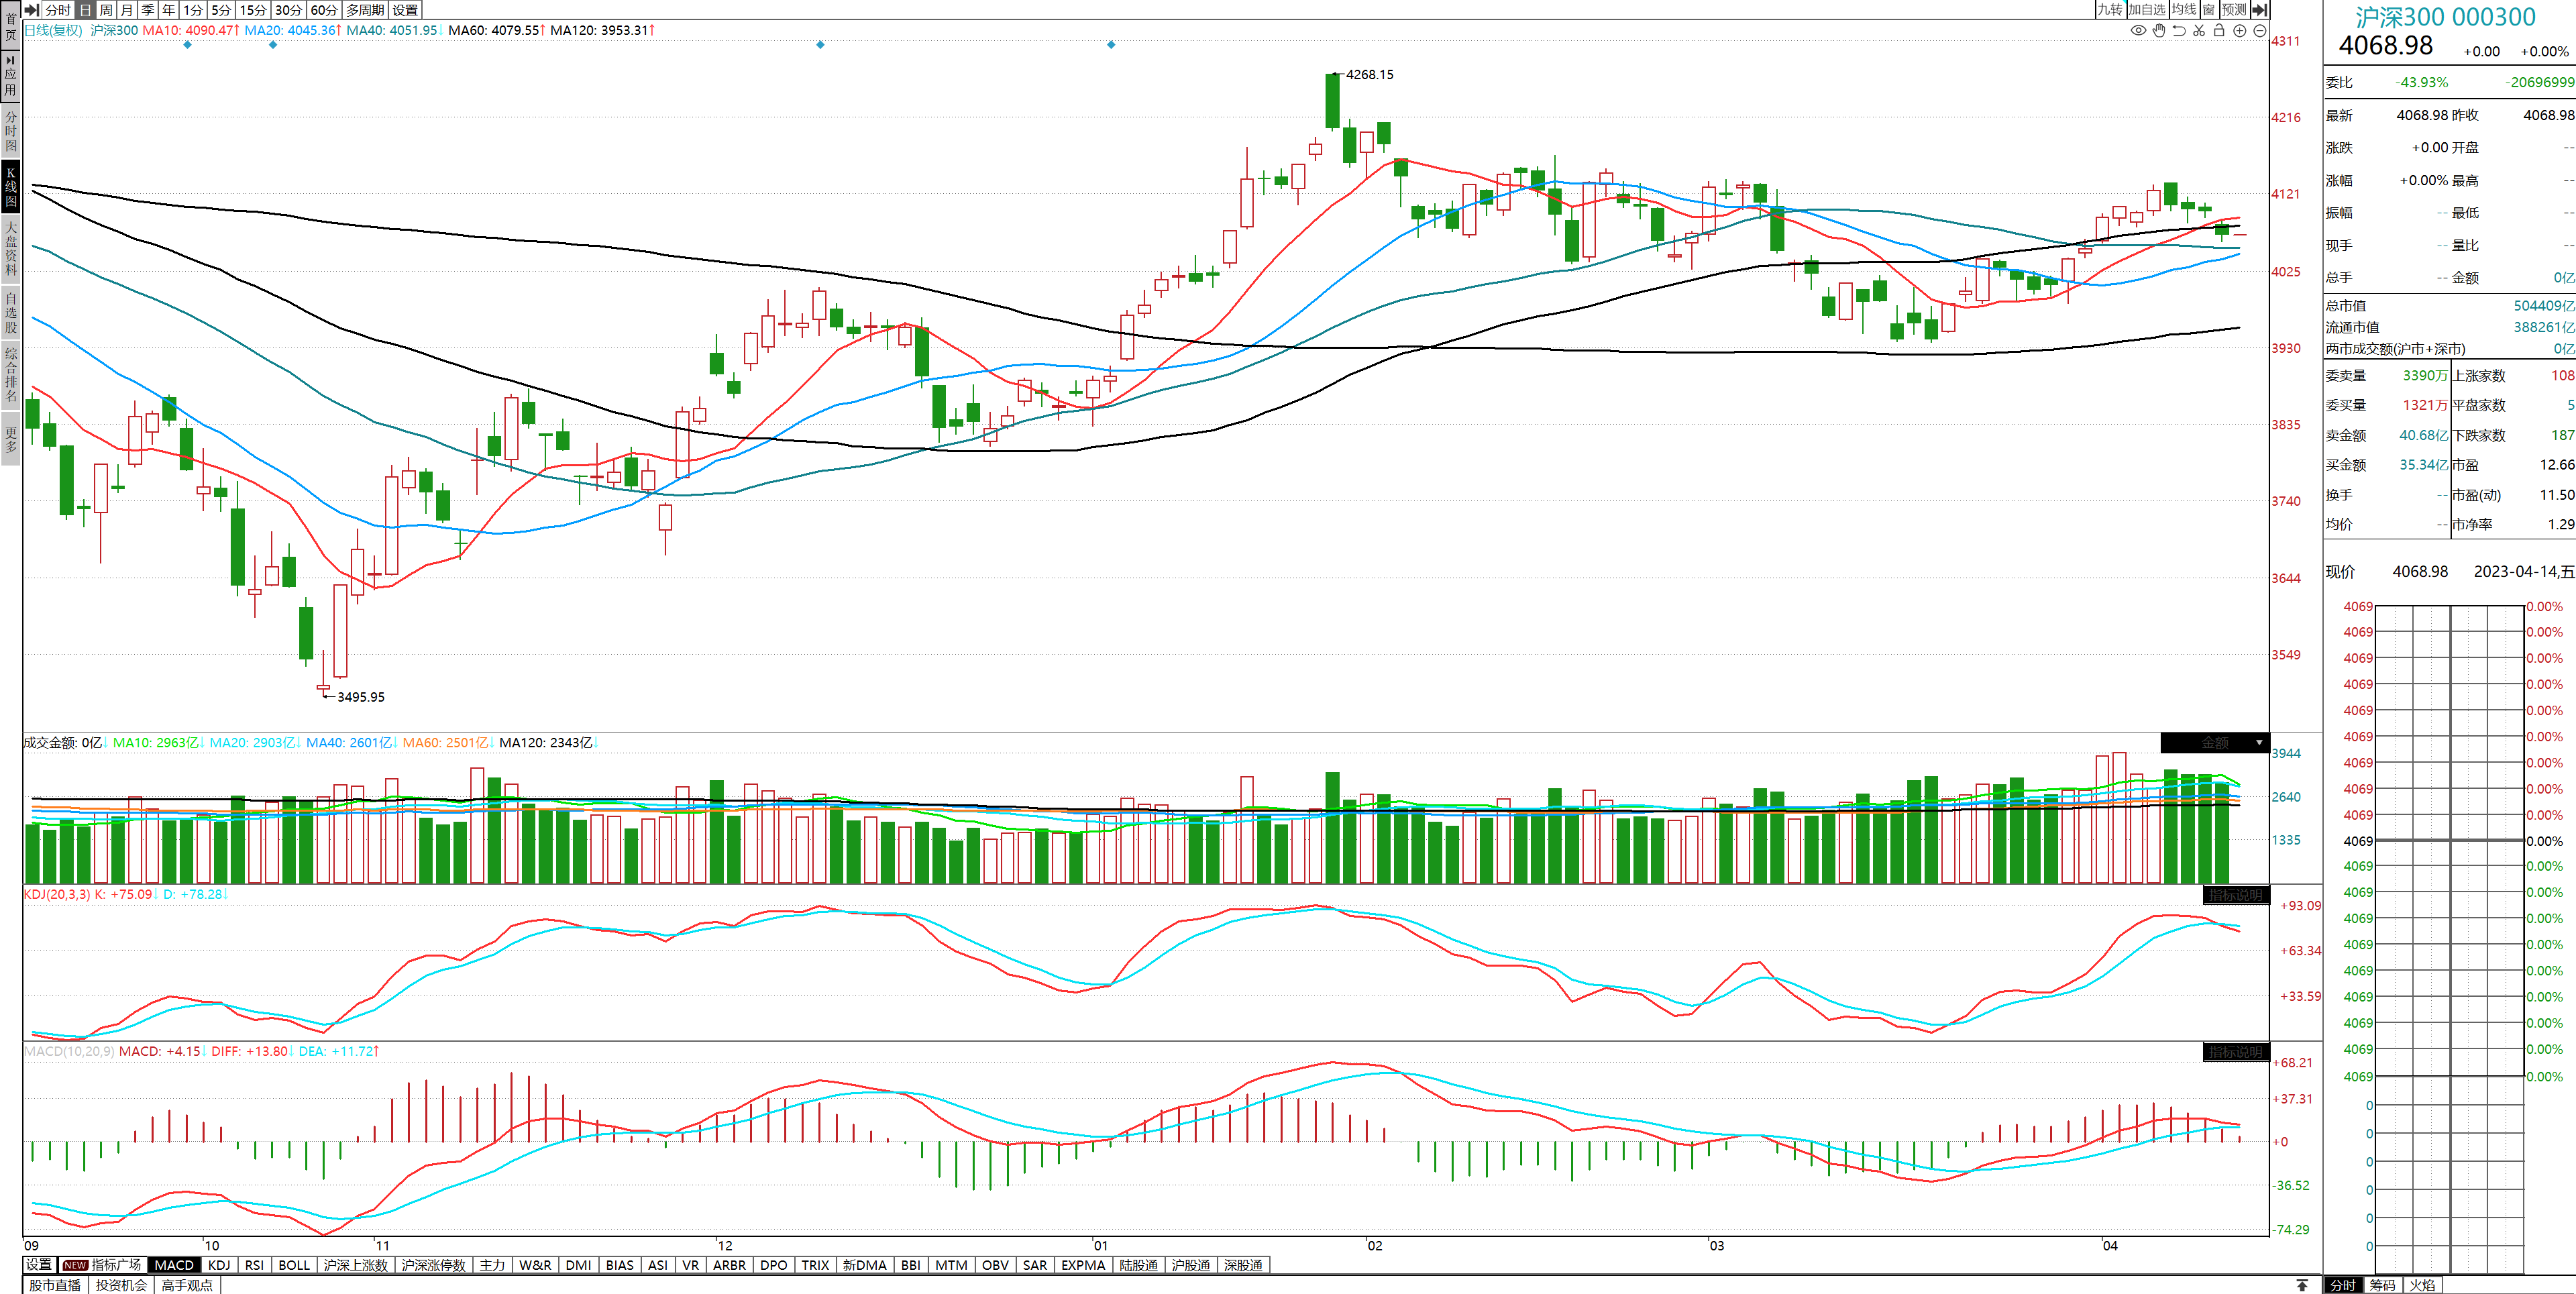The image size is (2576, 1294).
Task: Click the top-right expand arrow icon
Action: tap(2259, 10)
